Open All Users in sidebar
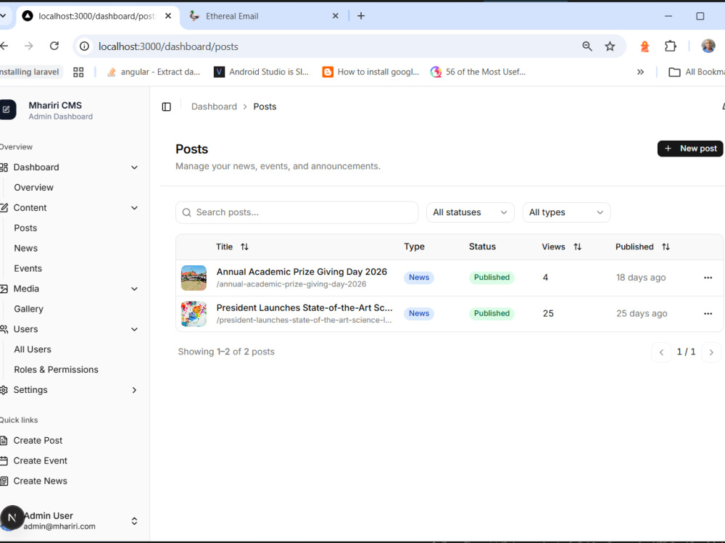The width and height of the screenshot is (725, 543). [33, 349]
